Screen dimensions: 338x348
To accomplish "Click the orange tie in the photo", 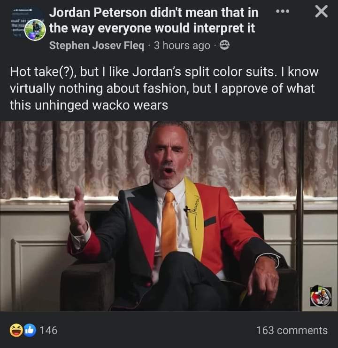I will click(x=169, y=225).
